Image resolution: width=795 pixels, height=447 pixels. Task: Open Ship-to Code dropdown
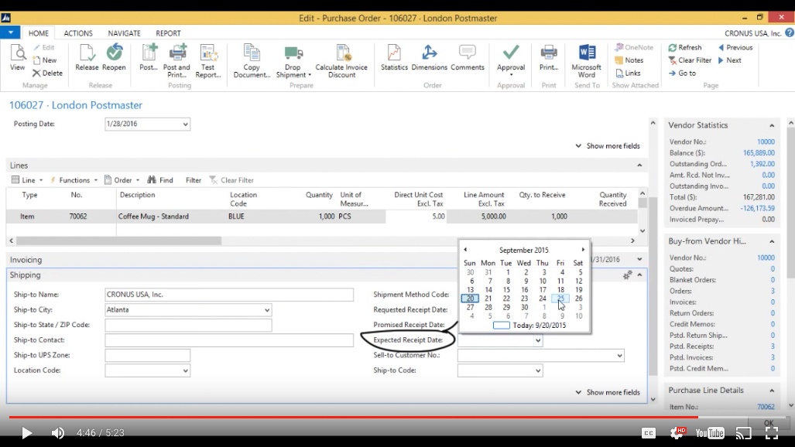click(538, 371)
